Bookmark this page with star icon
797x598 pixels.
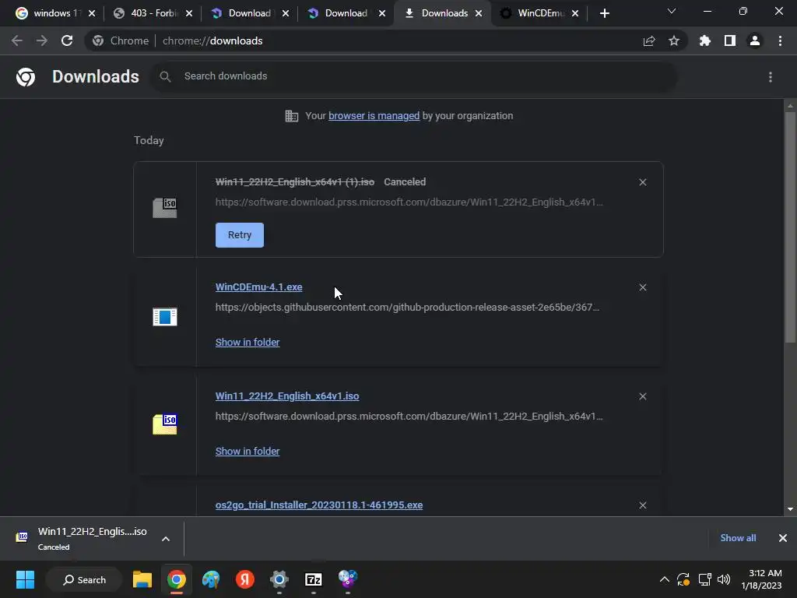pyautogui.click(x=674, y=40)
